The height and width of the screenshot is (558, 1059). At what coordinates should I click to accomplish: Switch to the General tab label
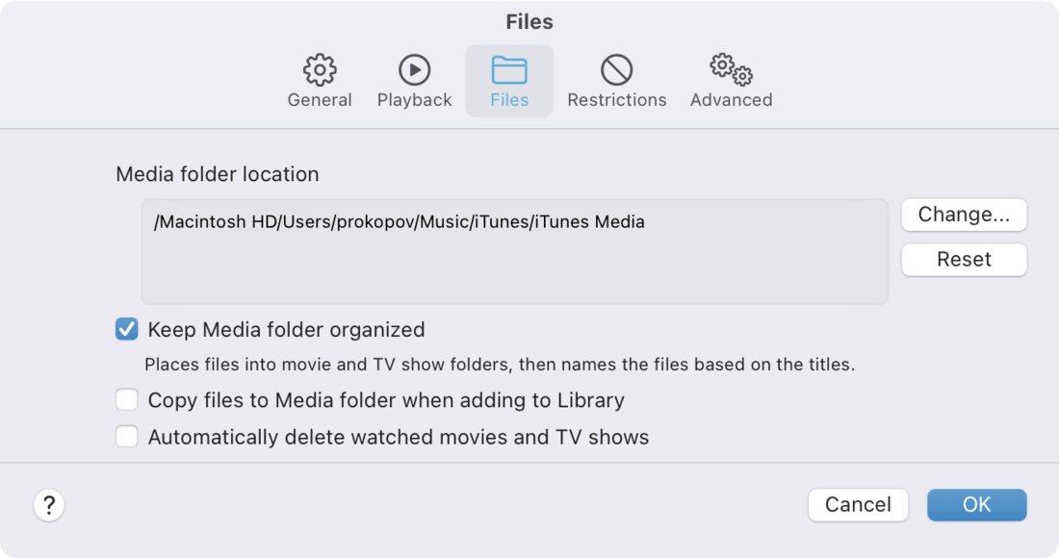coord(320,100)
